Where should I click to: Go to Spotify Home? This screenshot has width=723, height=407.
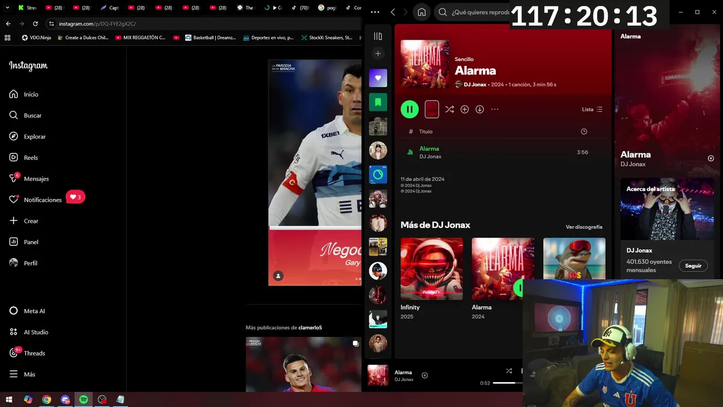(421, 12)
